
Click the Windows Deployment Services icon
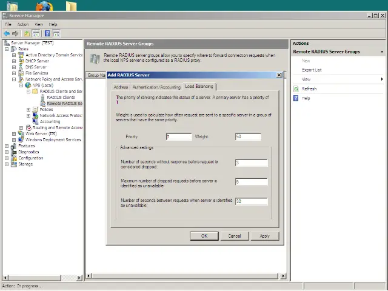point(21,140)
